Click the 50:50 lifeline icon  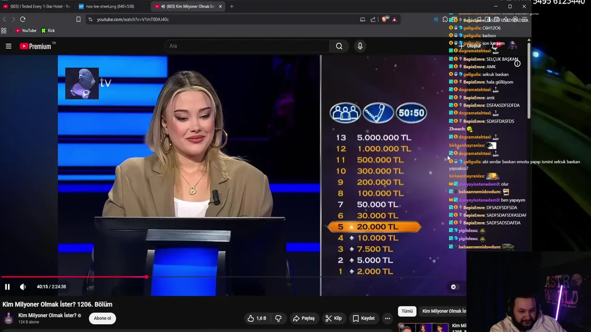411,113
